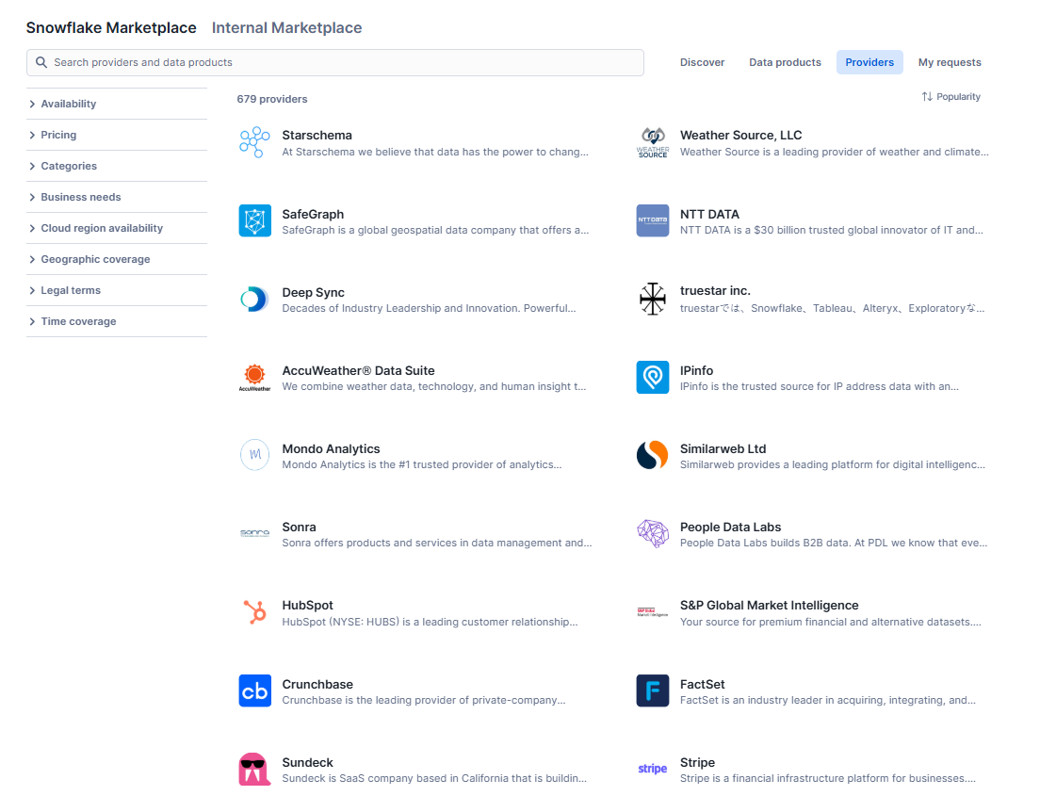Open the Crunchbase logo icon
This screenshot has width=1040, height=812.
[253, 690]
